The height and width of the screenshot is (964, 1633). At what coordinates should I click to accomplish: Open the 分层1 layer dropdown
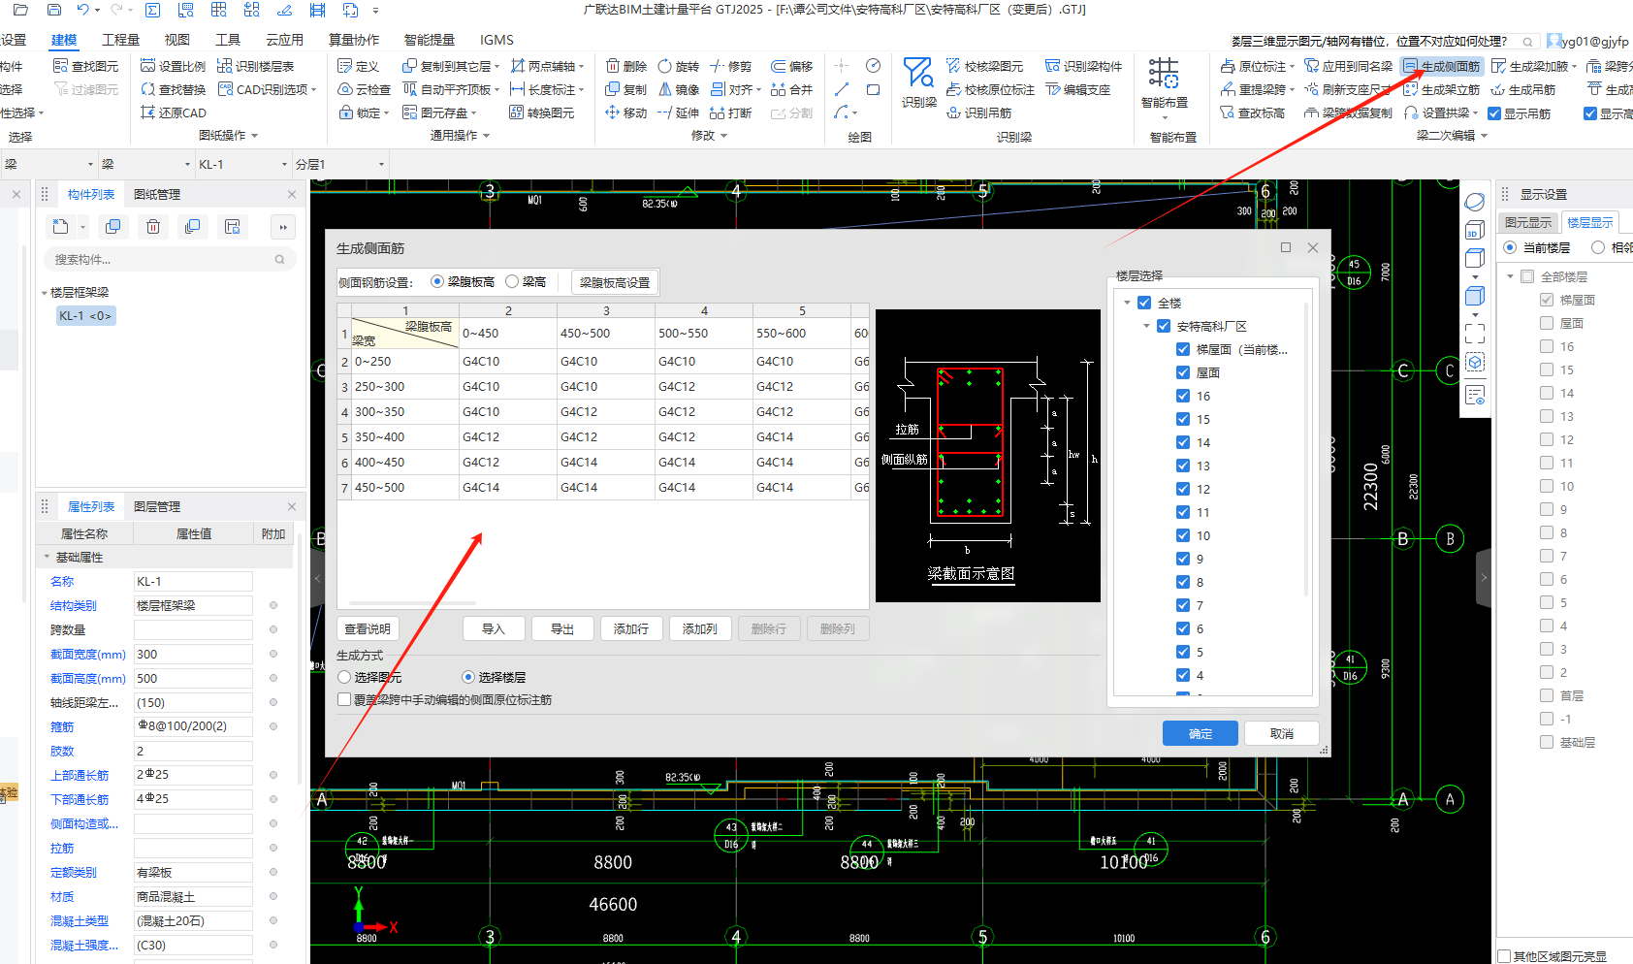[x=381, y=165]
